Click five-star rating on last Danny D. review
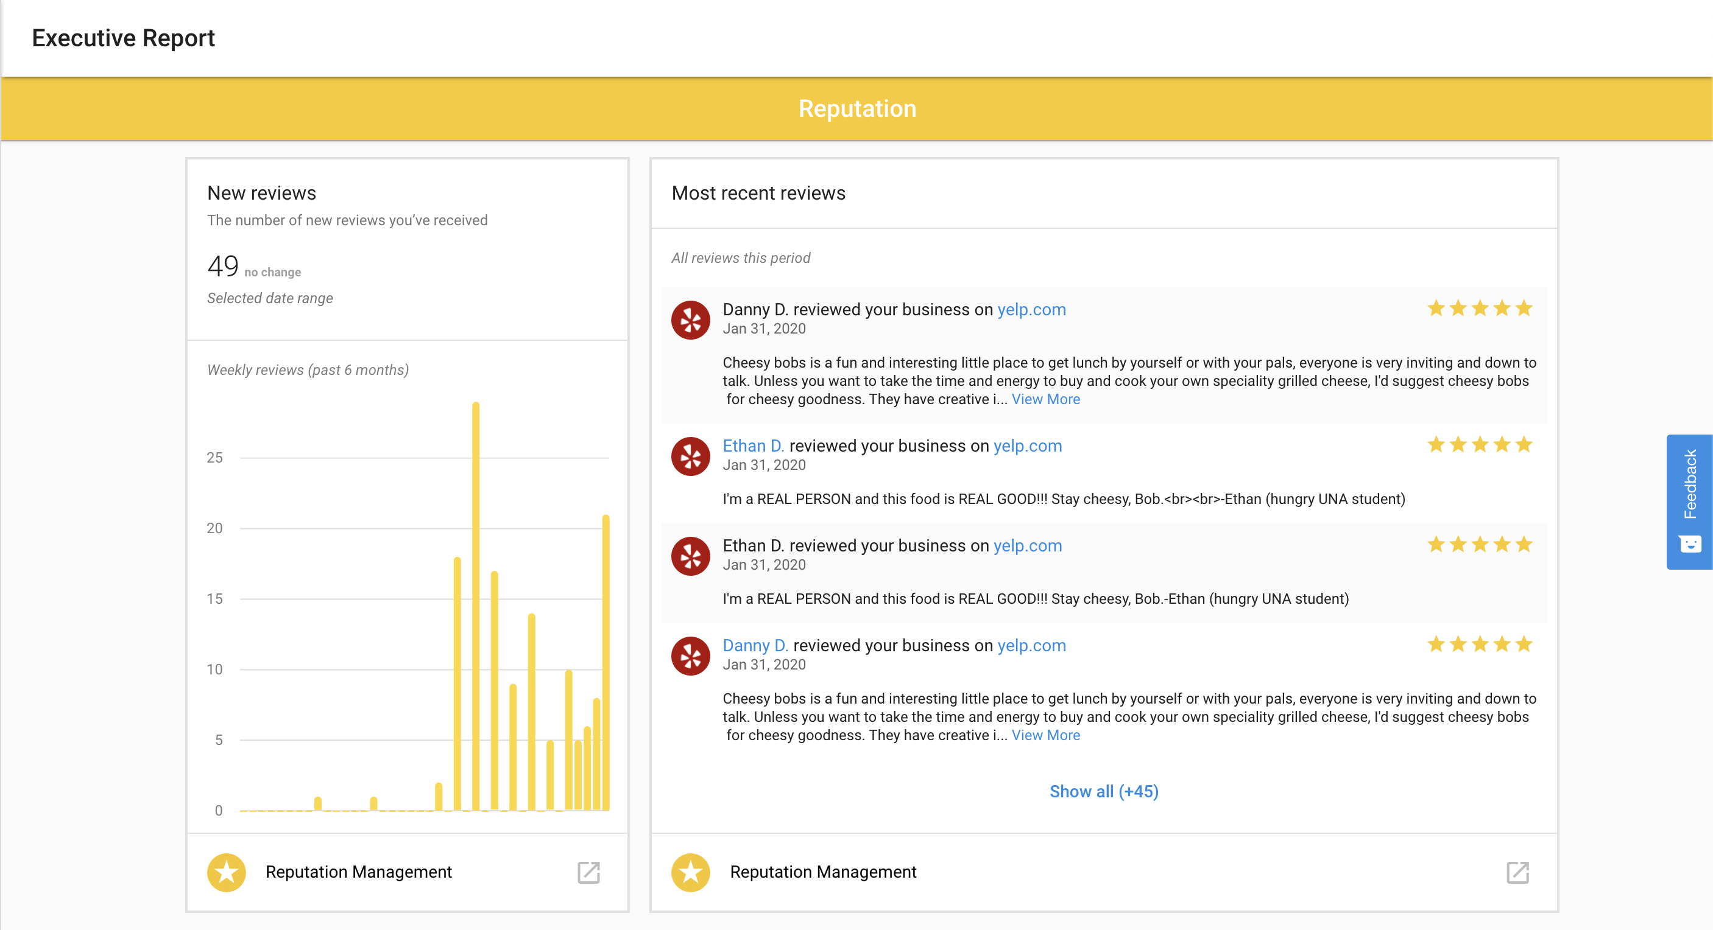Image resolution: width=1713 pixels, height=930 pixels. point(1480,644)
